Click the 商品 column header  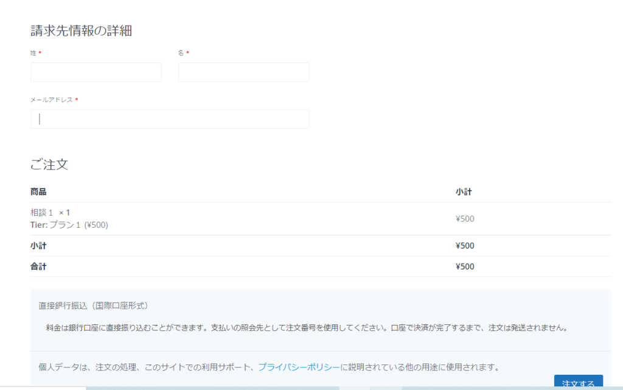coord(38,192)
